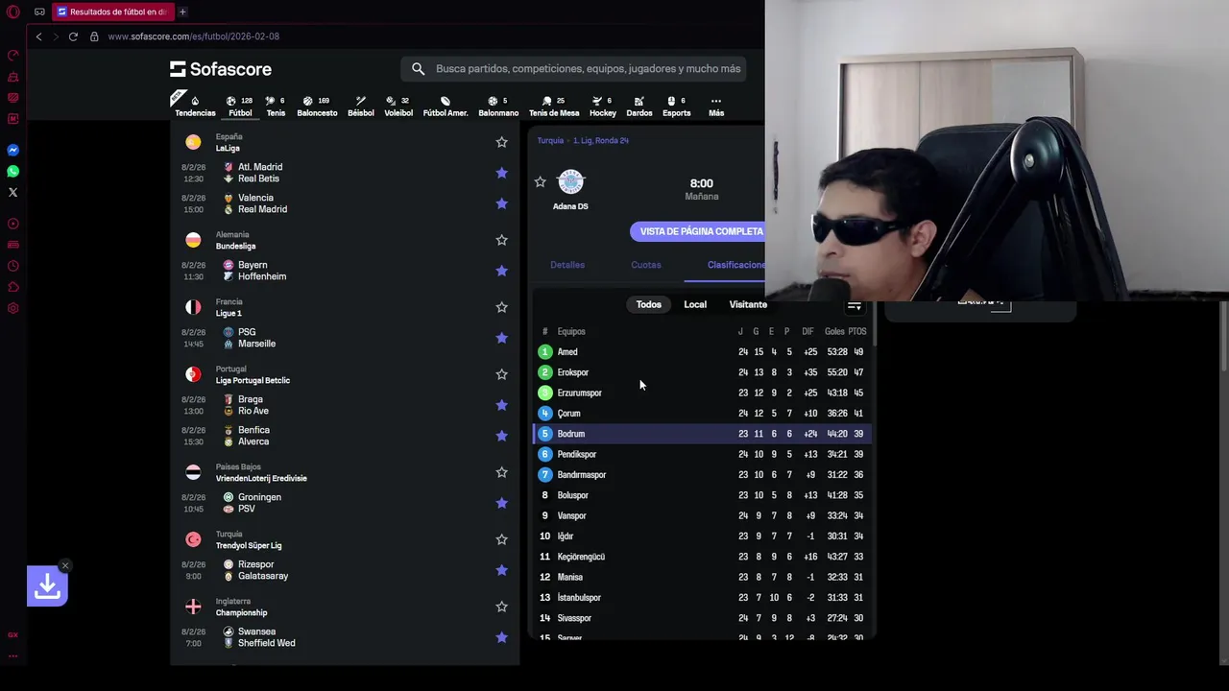
Task: Open WhatsApp in the Opera sidebar
Action: tap(13, 172)
